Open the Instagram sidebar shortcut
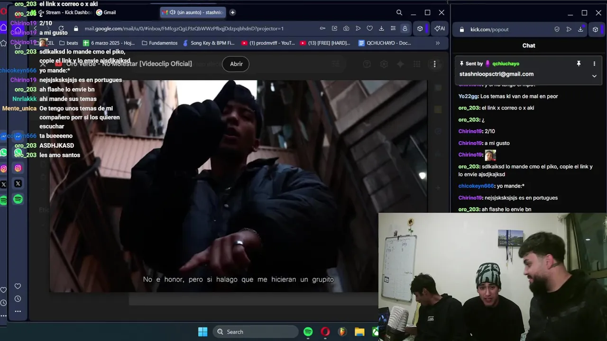607x341 pixels. (18, 168)
